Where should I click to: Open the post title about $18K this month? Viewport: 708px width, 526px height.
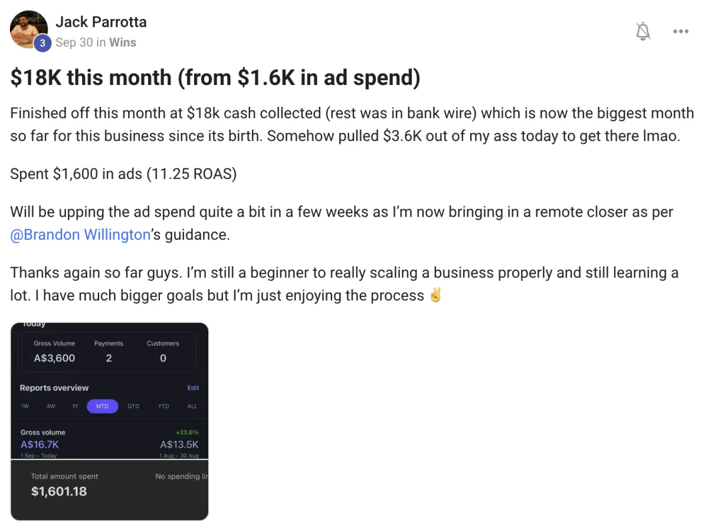(x=215, y=77)
